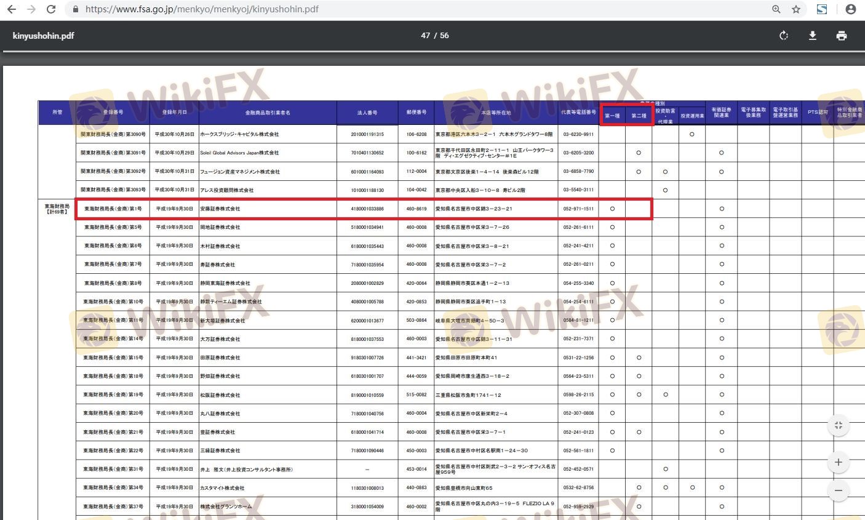865x520 pixels.
Task: Bookmark this page with the star
Action: 796,9
